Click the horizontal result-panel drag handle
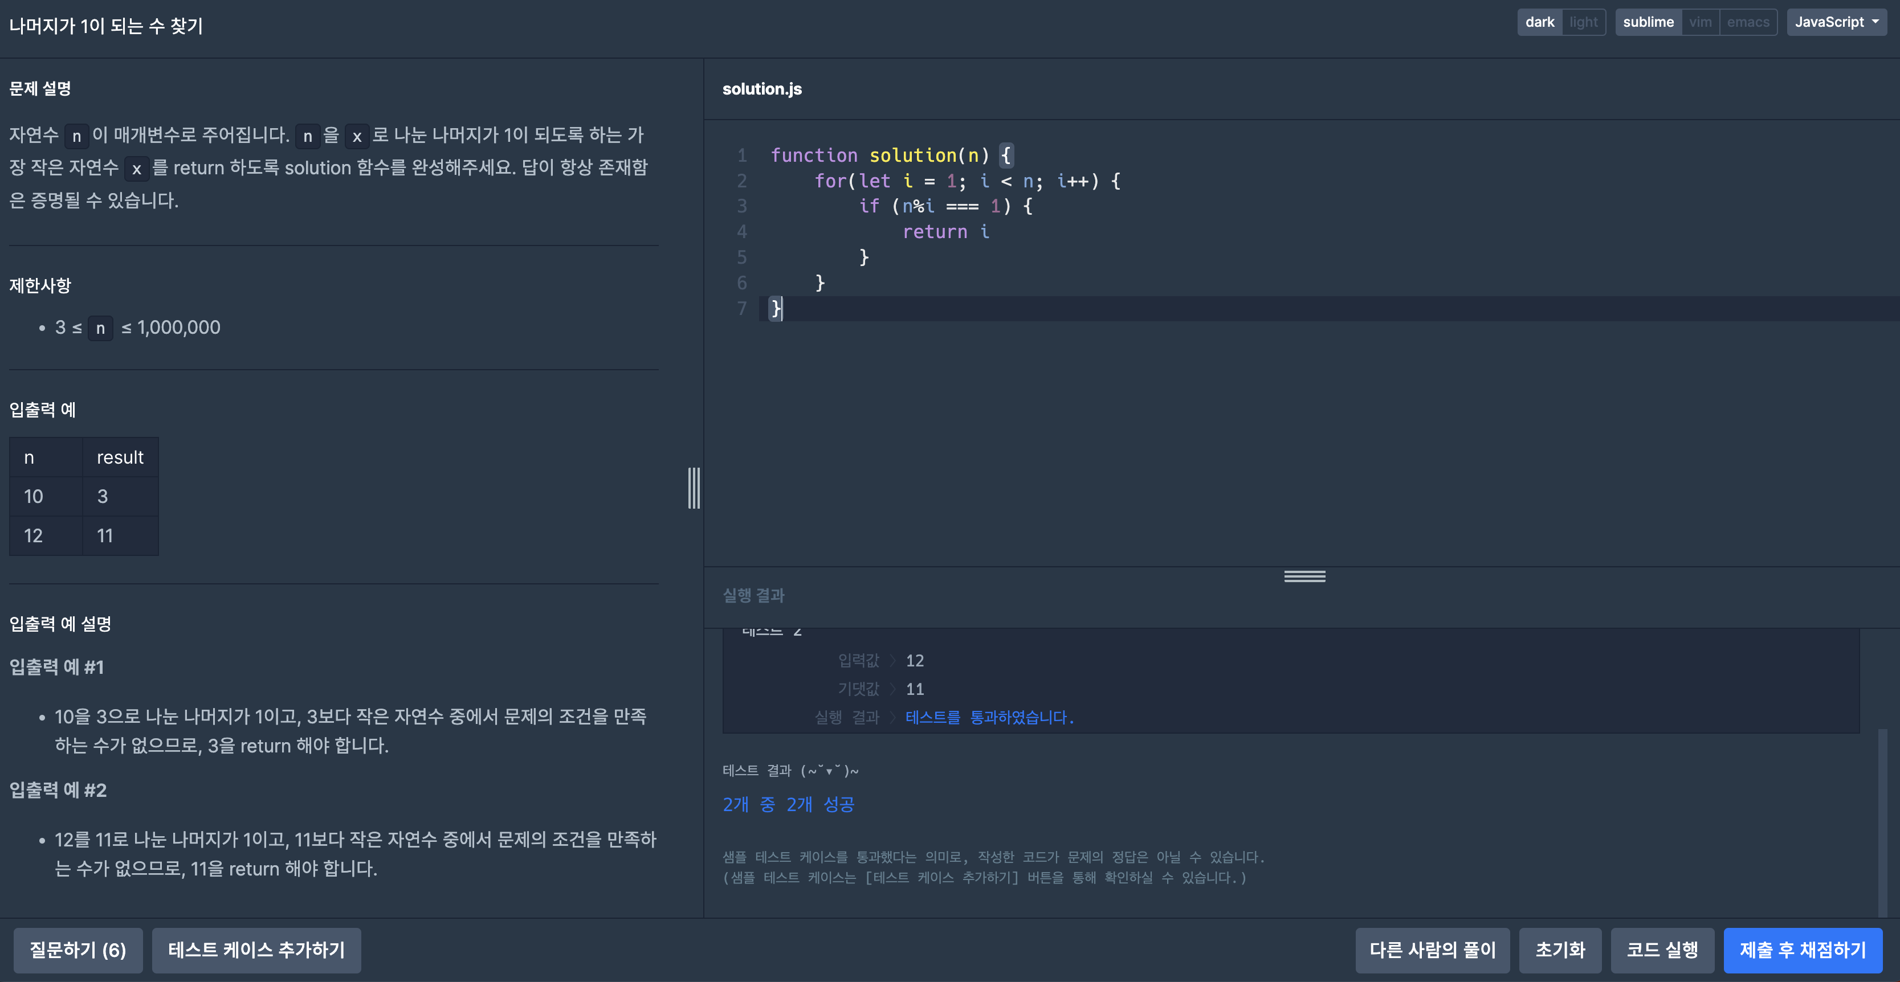This screenshot has width=1900, height=982. (x=1304, y=576)
